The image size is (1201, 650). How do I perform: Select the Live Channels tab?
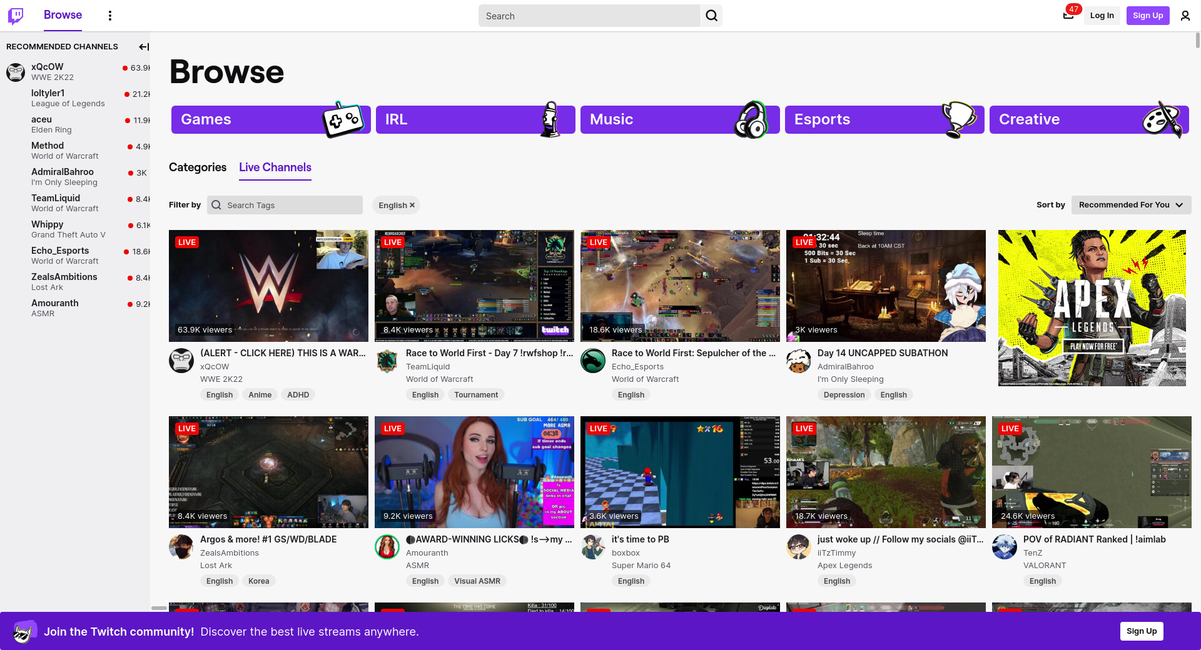[x=275, y=167]
